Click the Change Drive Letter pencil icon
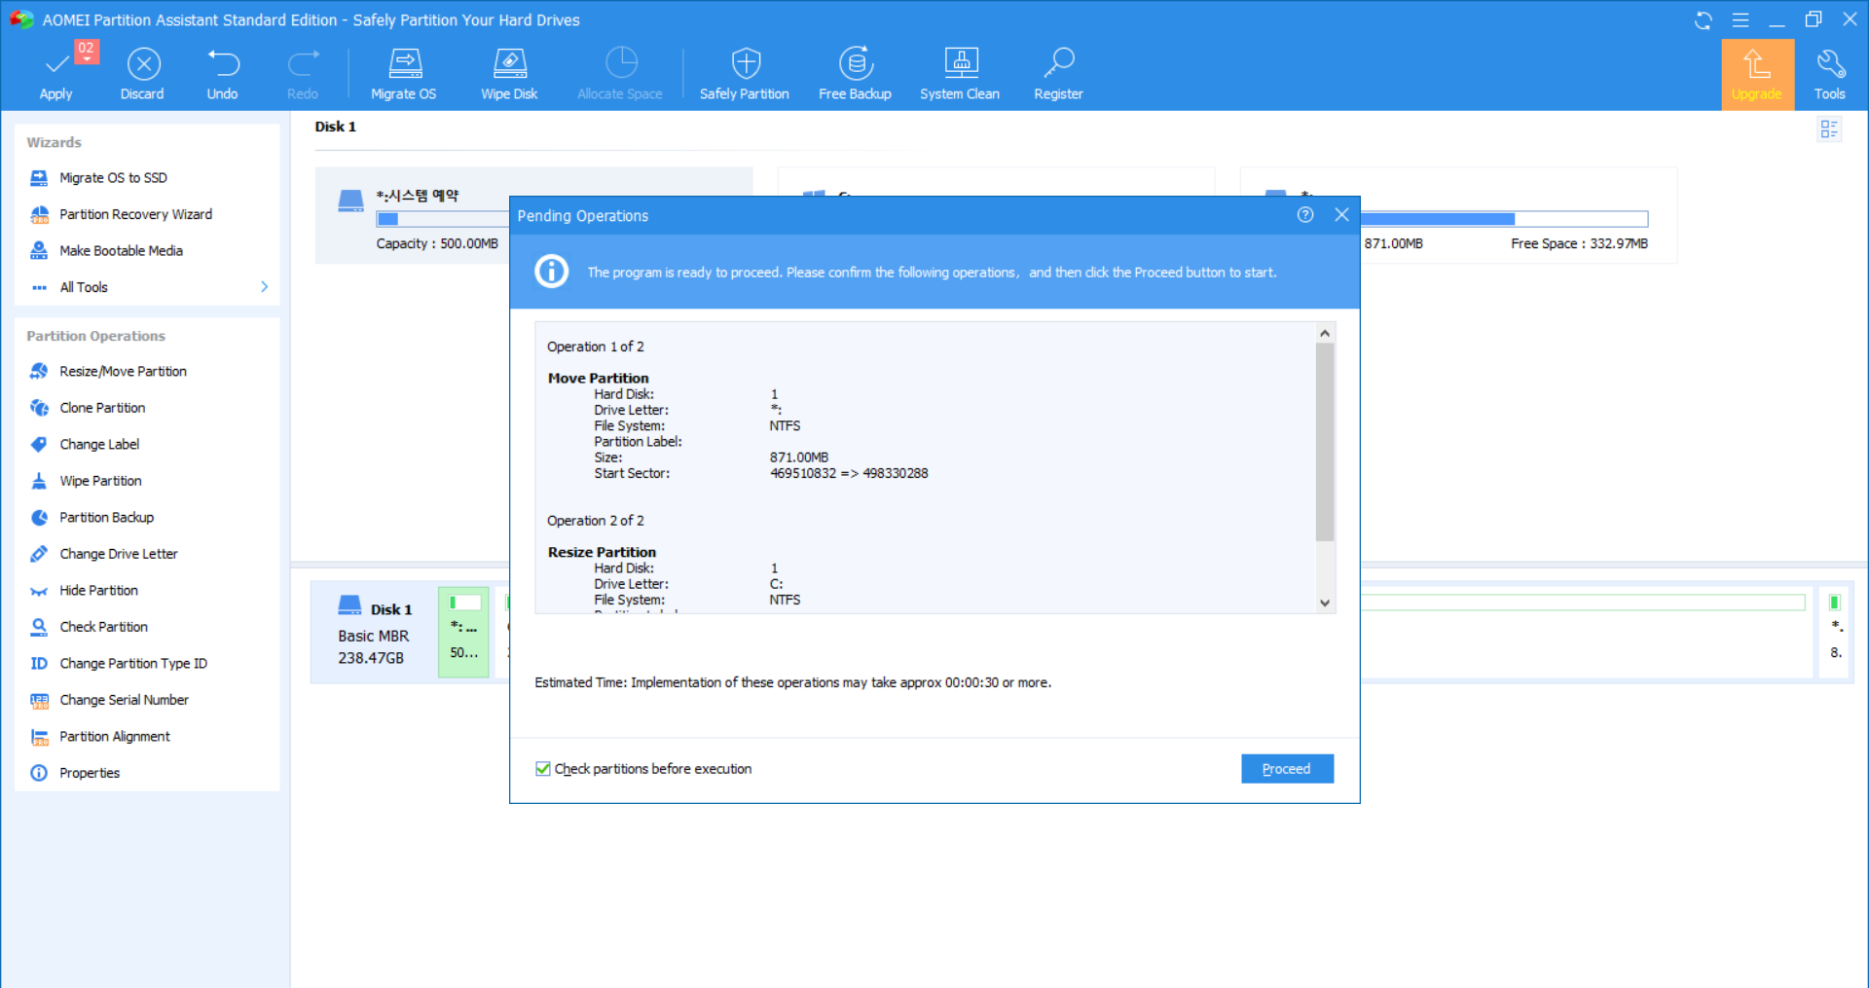Viewport: 1869px width, 988px height. [39, 554]
